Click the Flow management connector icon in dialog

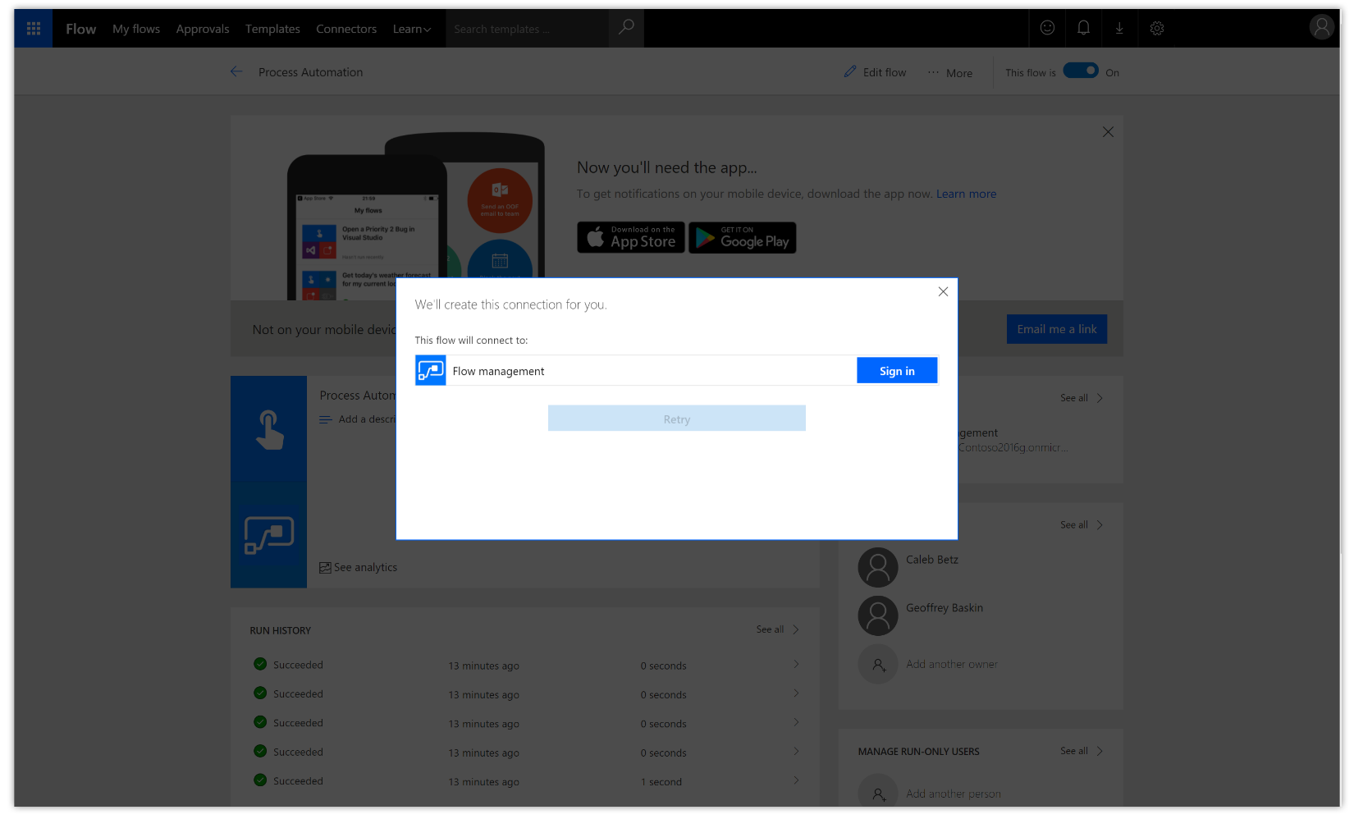point(431,371)
